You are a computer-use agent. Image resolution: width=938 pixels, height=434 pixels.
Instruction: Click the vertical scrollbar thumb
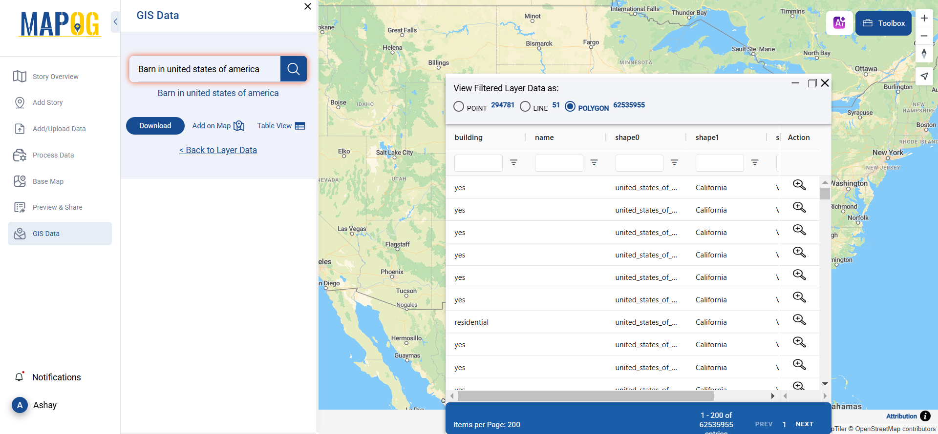[x=825, y=194]
